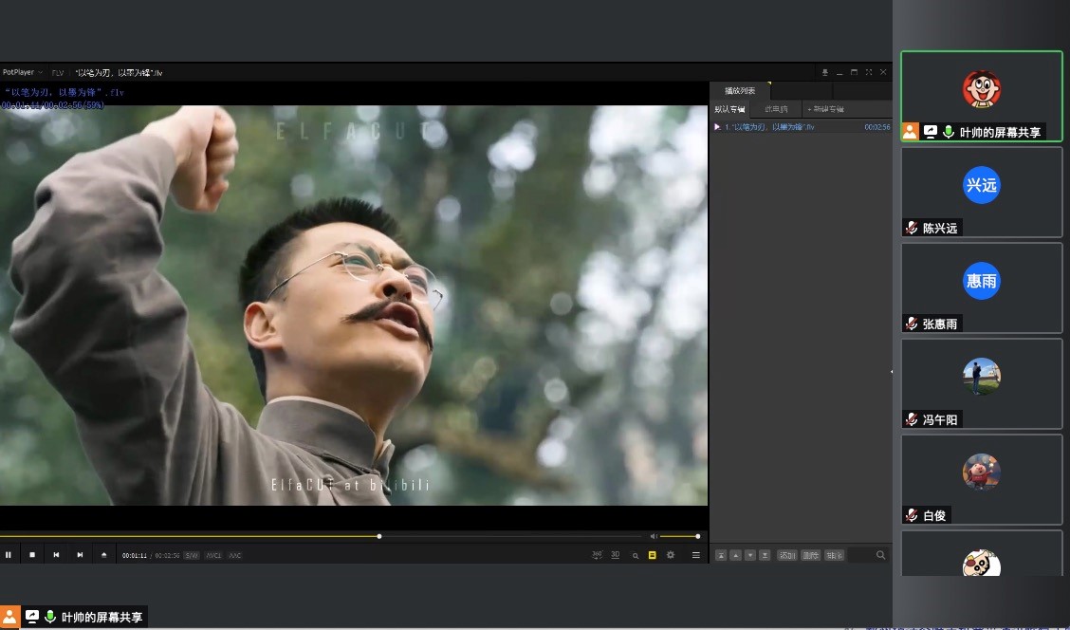Click the 白俊 name label
Screen dimensions: 1070x630
(x=934, y=515)
